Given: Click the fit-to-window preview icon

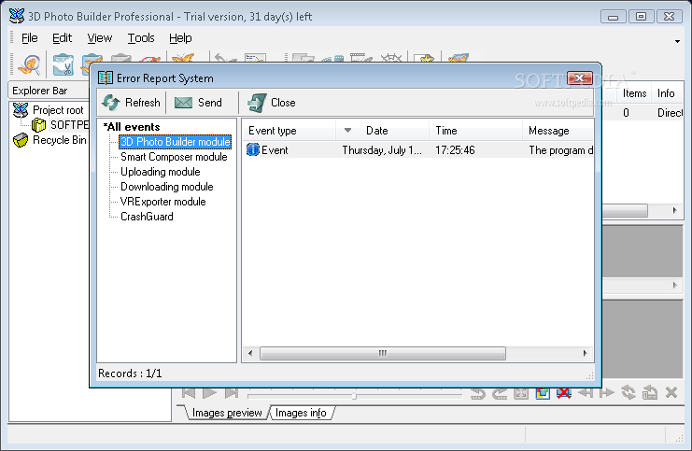Looking at the screenshot, I should (521, 393).
